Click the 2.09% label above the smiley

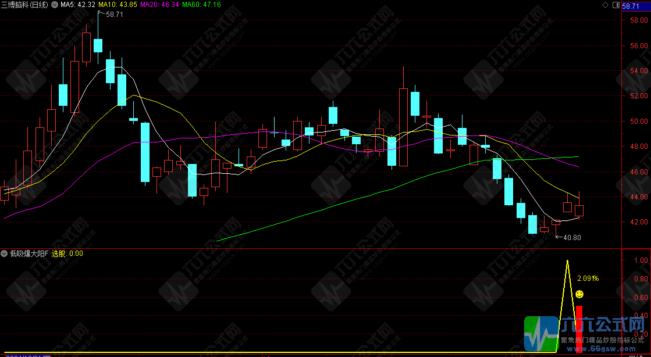pos(588,279)
